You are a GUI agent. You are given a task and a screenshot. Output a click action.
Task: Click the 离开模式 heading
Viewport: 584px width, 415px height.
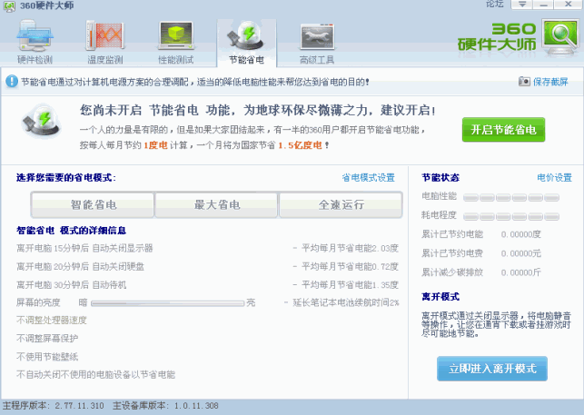[440, 297]
